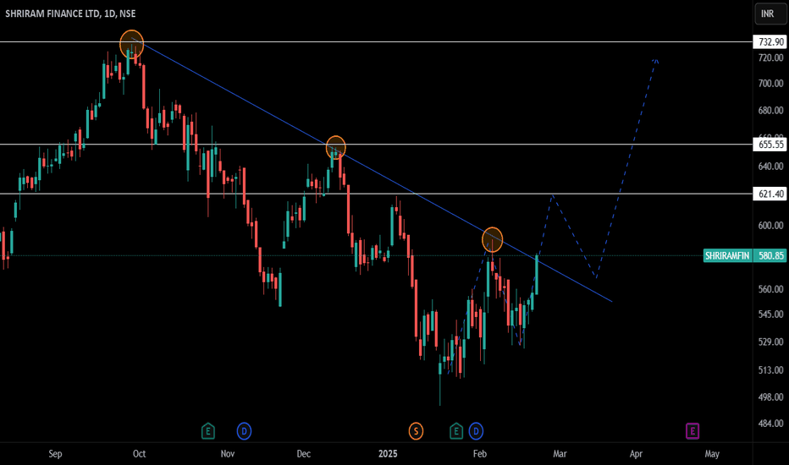This screenshot has height=465, width=789.
Task: Click the purple E upcoming earnings marker
Action: click(692, 431)
